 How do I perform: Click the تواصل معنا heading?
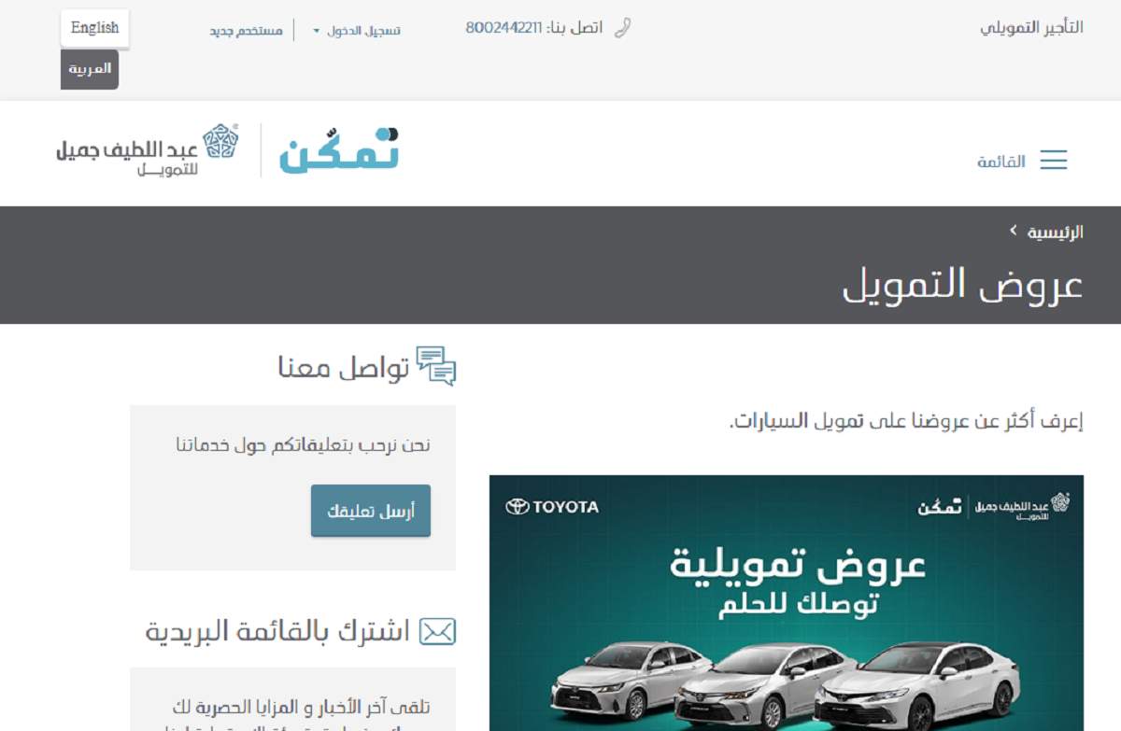tap(344, 367)
